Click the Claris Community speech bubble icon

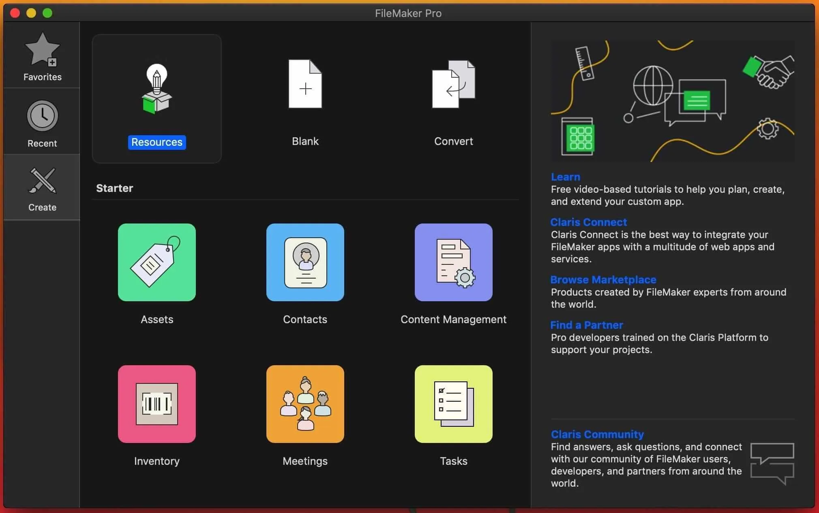(x=772, y=464)
